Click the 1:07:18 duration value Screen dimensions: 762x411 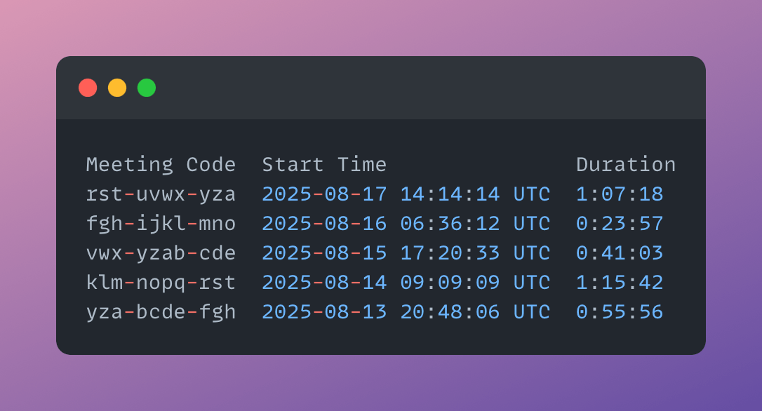tap(620, 194)
